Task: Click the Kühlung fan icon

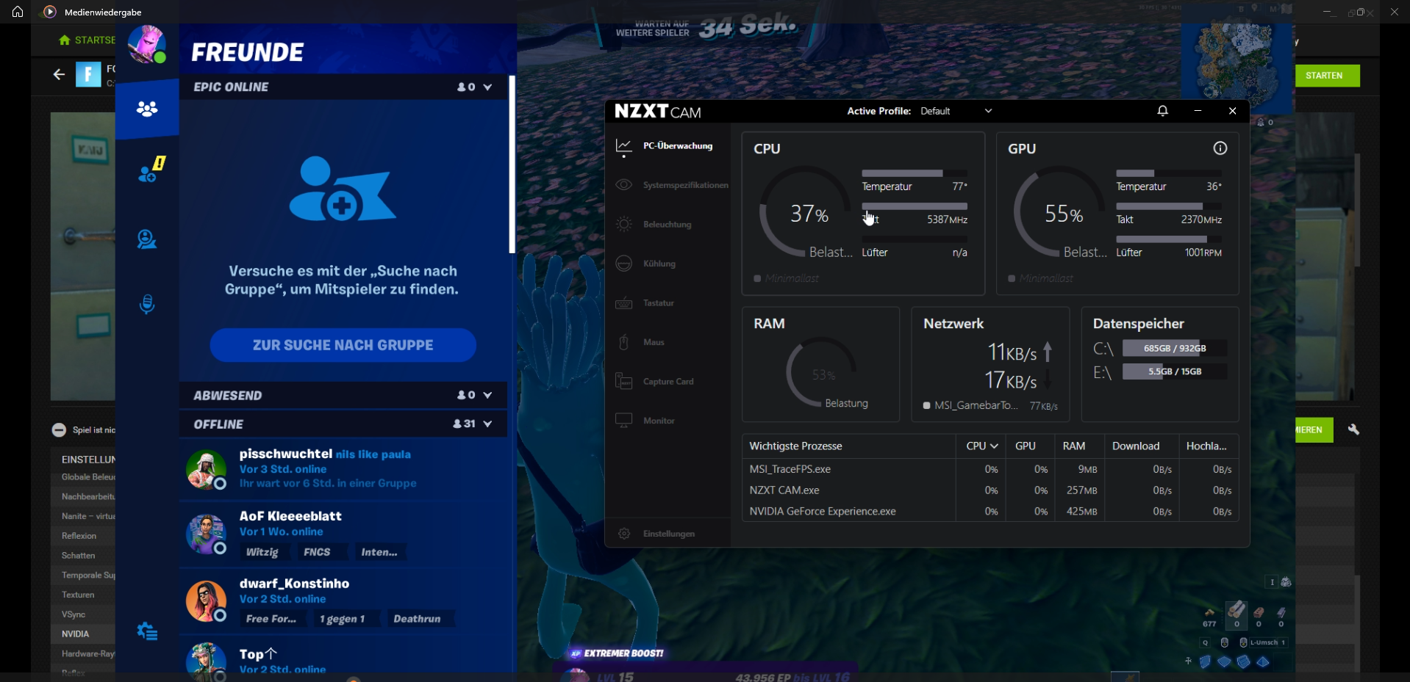Action: tap(623, 264)
